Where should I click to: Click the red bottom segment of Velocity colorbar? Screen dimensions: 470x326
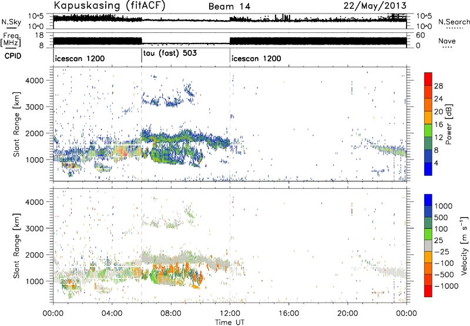point(428,291)
